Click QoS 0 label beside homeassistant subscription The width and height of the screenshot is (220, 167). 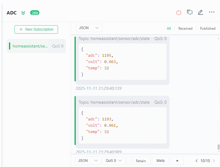click(58, 46)
